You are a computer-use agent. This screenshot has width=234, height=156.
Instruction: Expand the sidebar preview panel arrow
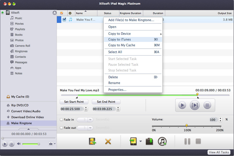click(28, 129)
